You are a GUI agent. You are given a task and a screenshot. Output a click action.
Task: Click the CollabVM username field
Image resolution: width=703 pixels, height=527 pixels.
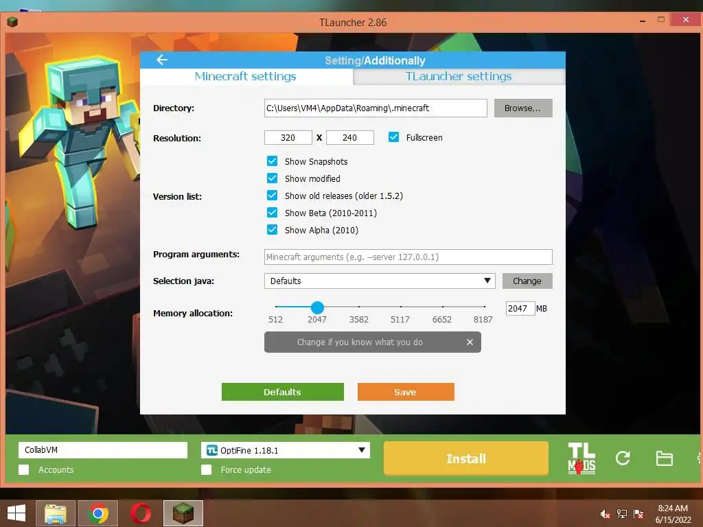tap(103, 450)
